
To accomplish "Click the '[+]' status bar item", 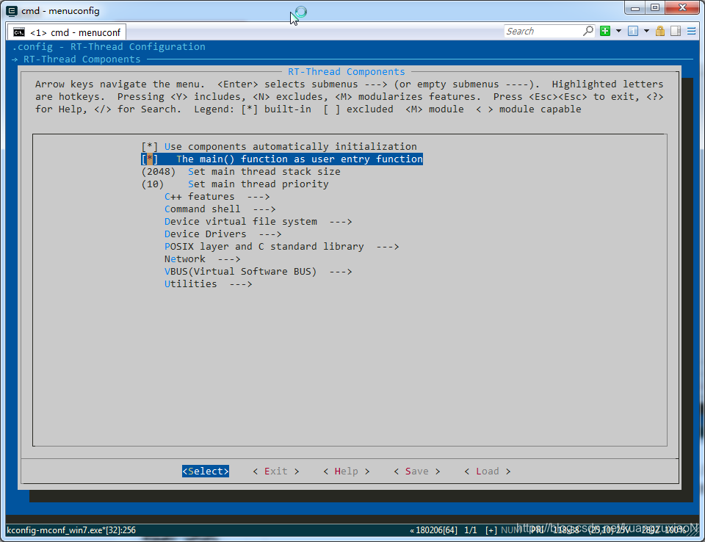I will click(491, 530).
